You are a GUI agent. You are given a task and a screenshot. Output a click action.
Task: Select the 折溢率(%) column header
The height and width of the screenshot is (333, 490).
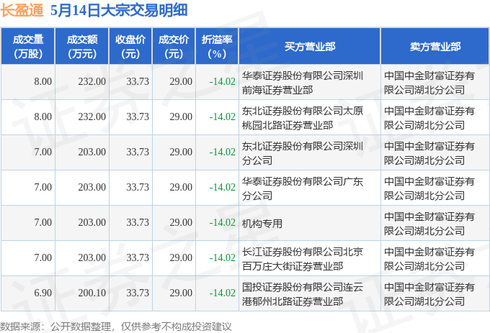point(217,47)
